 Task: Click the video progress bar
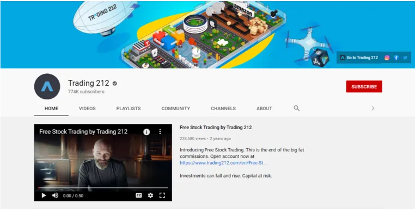pos(103,188)
